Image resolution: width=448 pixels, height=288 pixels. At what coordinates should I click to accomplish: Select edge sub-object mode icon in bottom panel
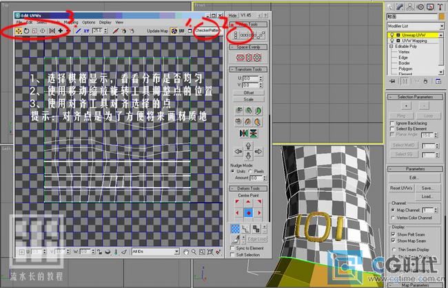click(246, 229)
